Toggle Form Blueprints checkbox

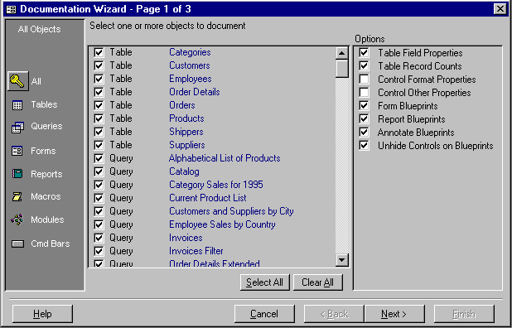[364, 106]
